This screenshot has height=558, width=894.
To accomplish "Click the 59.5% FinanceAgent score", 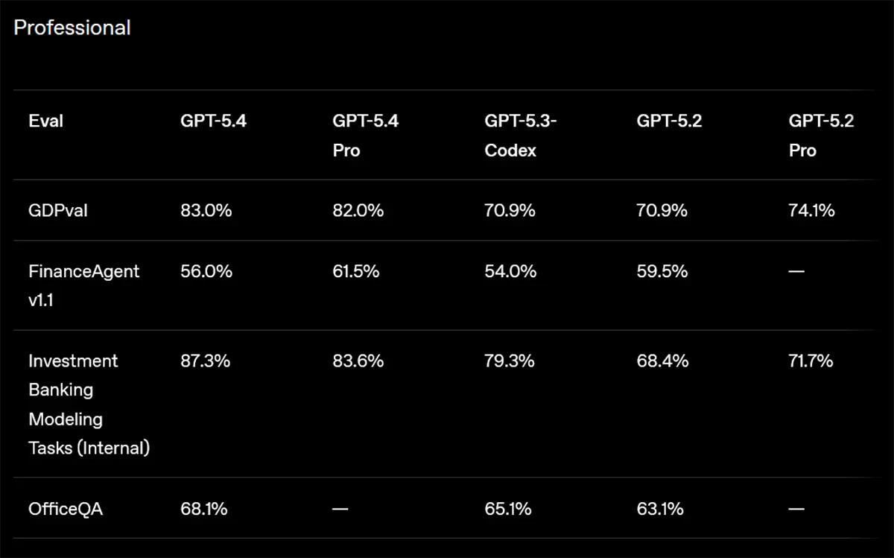I will click(662, 271).
